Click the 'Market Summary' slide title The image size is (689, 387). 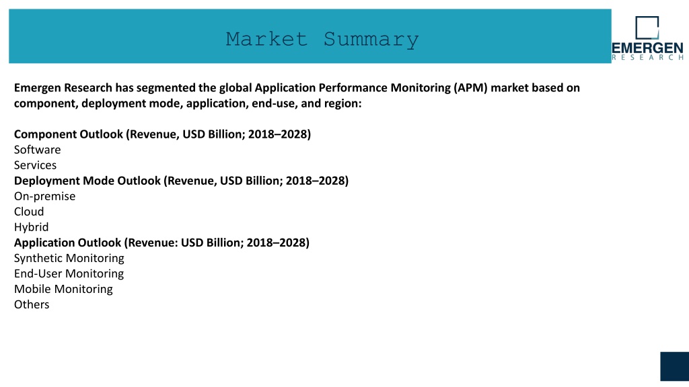point(322,40)
